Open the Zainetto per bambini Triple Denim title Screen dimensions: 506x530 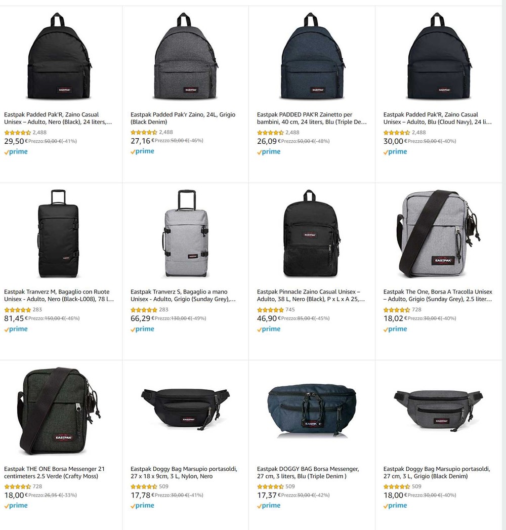312,118
